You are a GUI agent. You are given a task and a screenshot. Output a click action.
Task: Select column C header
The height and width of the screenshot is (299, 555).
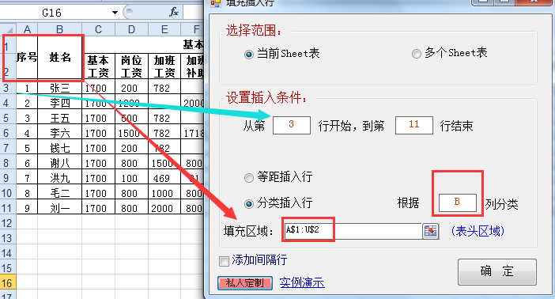[x=98, y=29]
